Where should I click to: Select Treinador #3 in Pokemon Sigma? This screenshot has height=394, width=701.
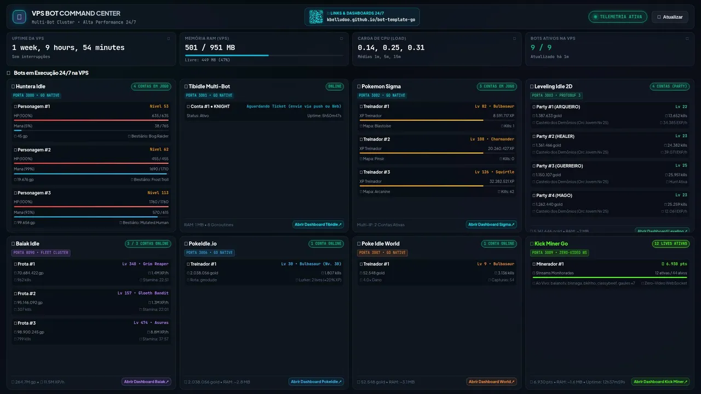pyautogui.click(x=437, y=182)
